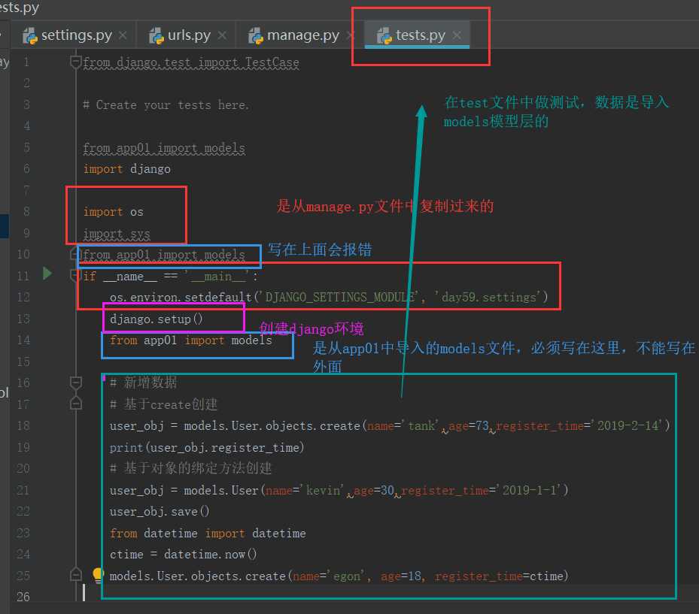Click line number 13 in the gutter

click(x=23, y=319)
